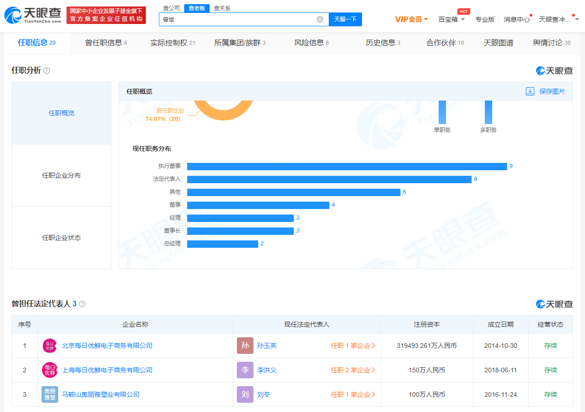The width and height of the screenshot is (585, 412).
Task: Open the 上海每日优鲜 company logo
Action: pyautogui.click(x=50, y=370)
